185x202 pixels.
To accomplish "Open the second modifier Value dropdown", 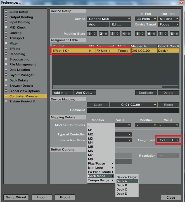I will [x=168, y=125].
